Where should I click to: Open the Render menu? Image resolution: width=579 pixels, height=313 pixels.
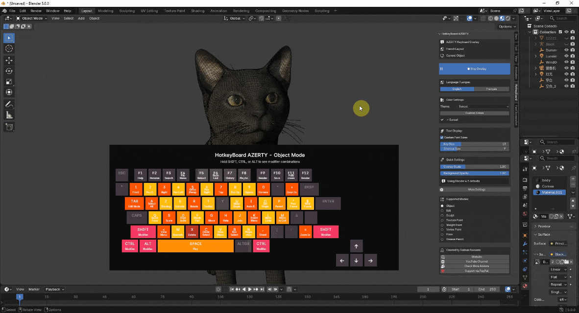point(36,11)
